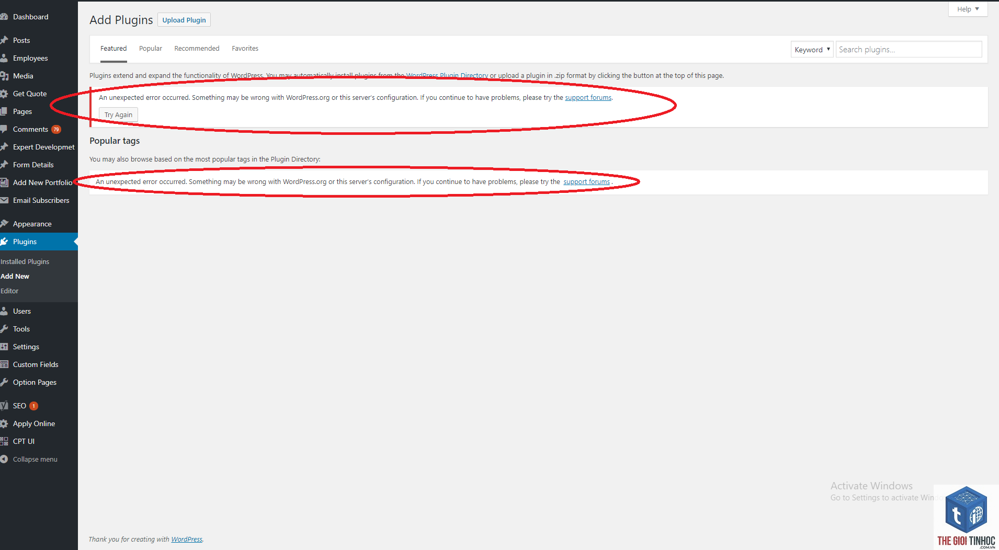Click the Yoast SEO icon
The image size is (999, 550).
tap(4, 406)
